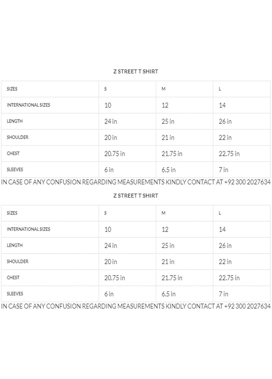The width and height of the screenshot is (272, 379).
Task: Click the LENGTH row label in lower table
Action: tap(15, 245)
